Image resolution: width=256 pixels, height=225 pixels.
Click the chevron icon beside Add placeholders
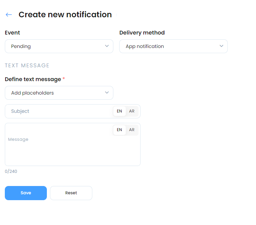[107, 92]
